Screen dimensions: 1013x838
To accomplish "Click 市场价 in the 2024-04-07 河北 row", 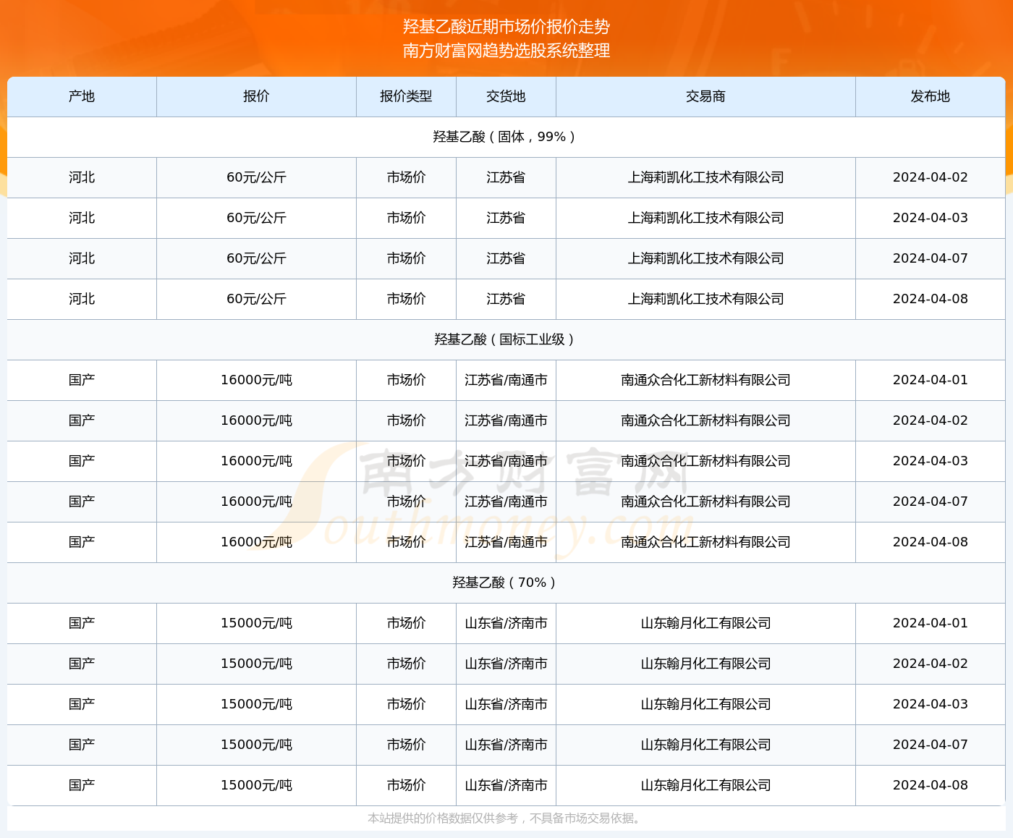I will tap(406, 258).
